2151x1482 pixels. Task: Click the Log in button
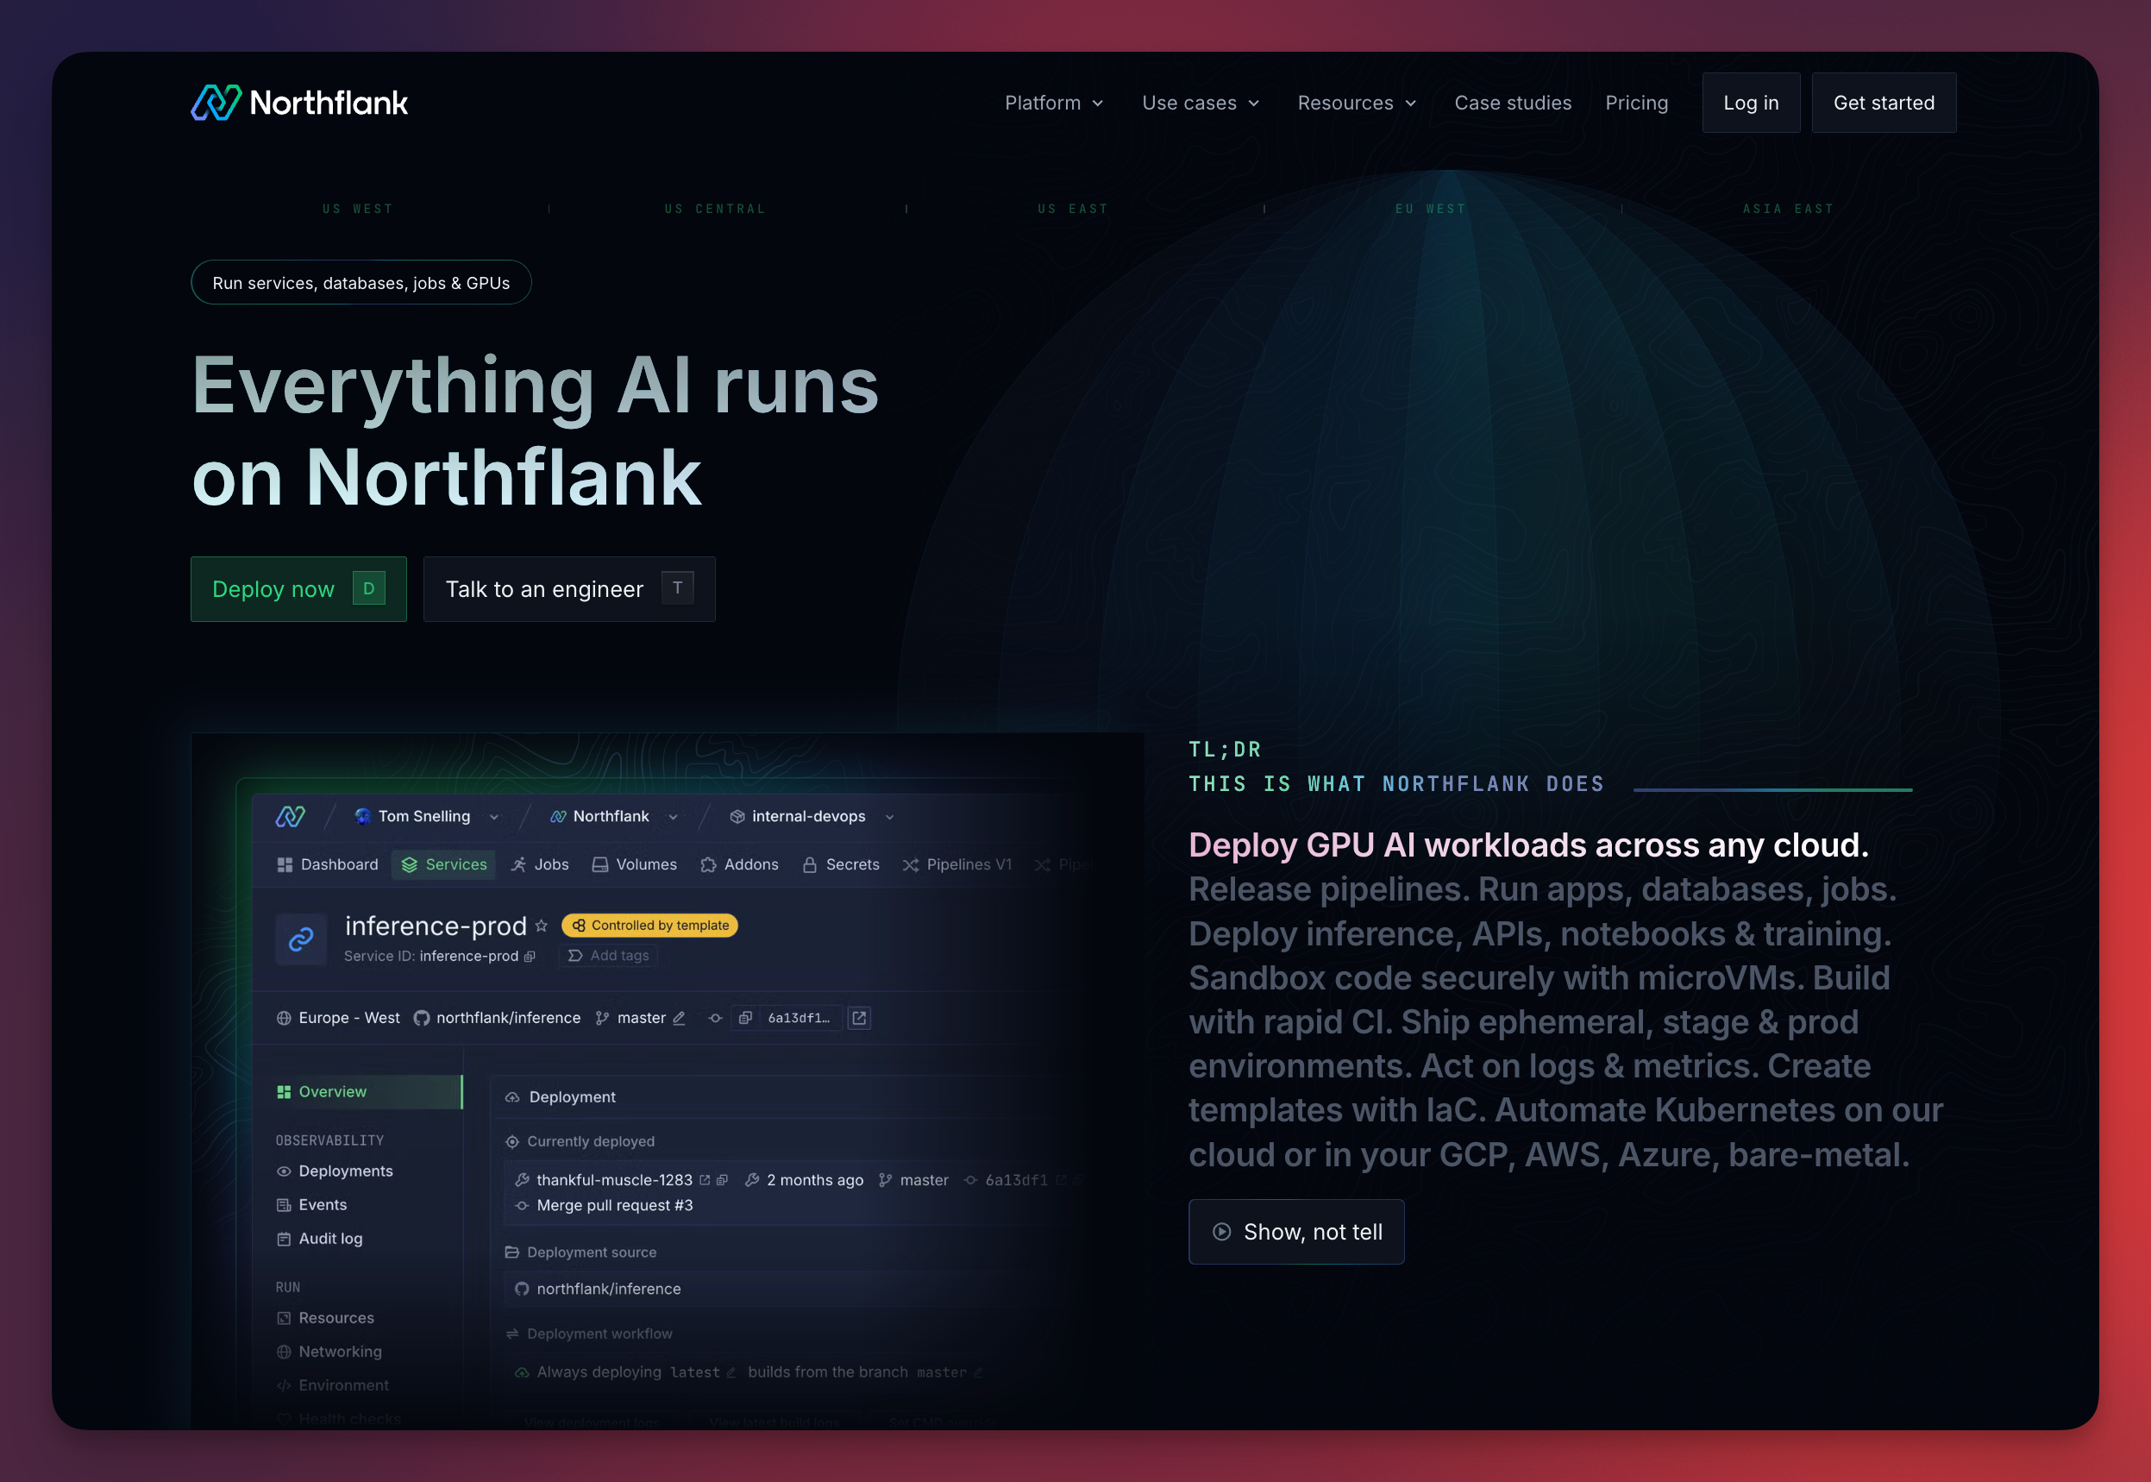1751,102
